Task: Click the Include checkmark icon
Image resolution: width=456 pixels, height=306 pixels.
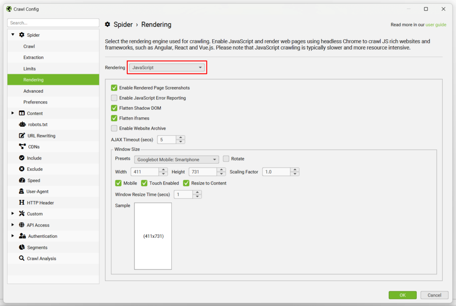Action: 22,158
